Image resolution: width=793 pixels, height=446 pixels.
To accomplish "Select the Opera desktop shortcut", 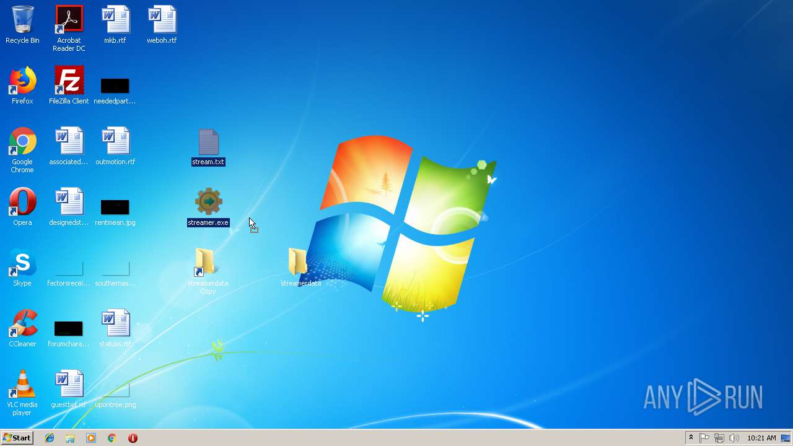I will (22, 207).
